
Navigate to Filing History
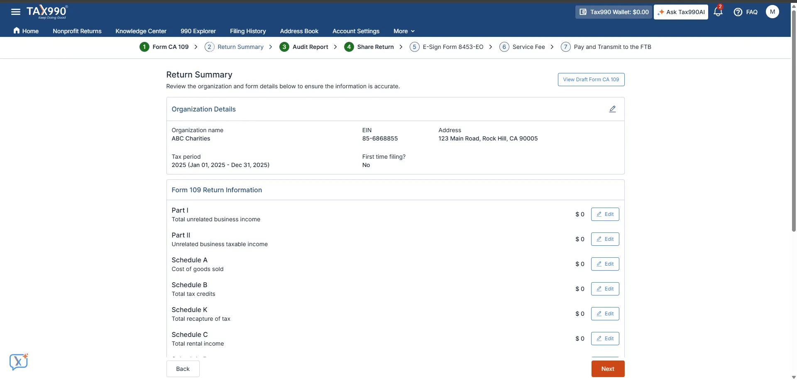[x=247, y=31]
